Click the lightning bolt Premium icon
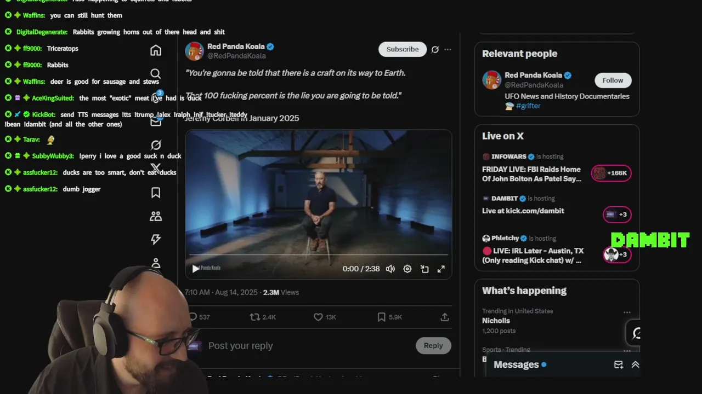Image resolution: width=702 pixels, height=394 pixels. click(x=156, y=239)
